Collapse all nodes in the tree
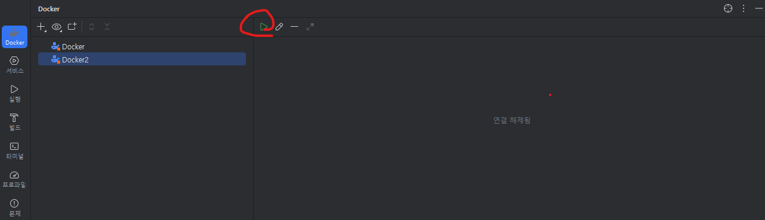Viewport: 765px width, 220px height. (107, 27)
